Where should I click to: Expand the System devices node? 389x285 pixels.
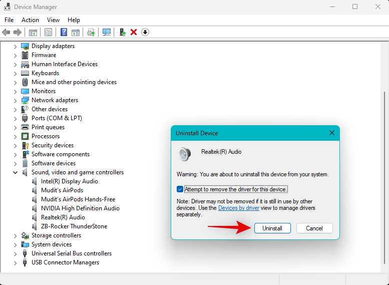point(15,245)
